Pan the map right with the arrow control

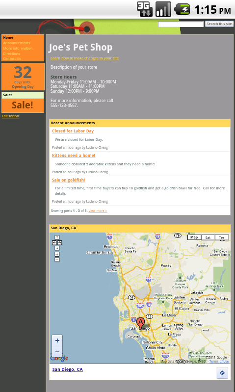[x=59, y=242]
